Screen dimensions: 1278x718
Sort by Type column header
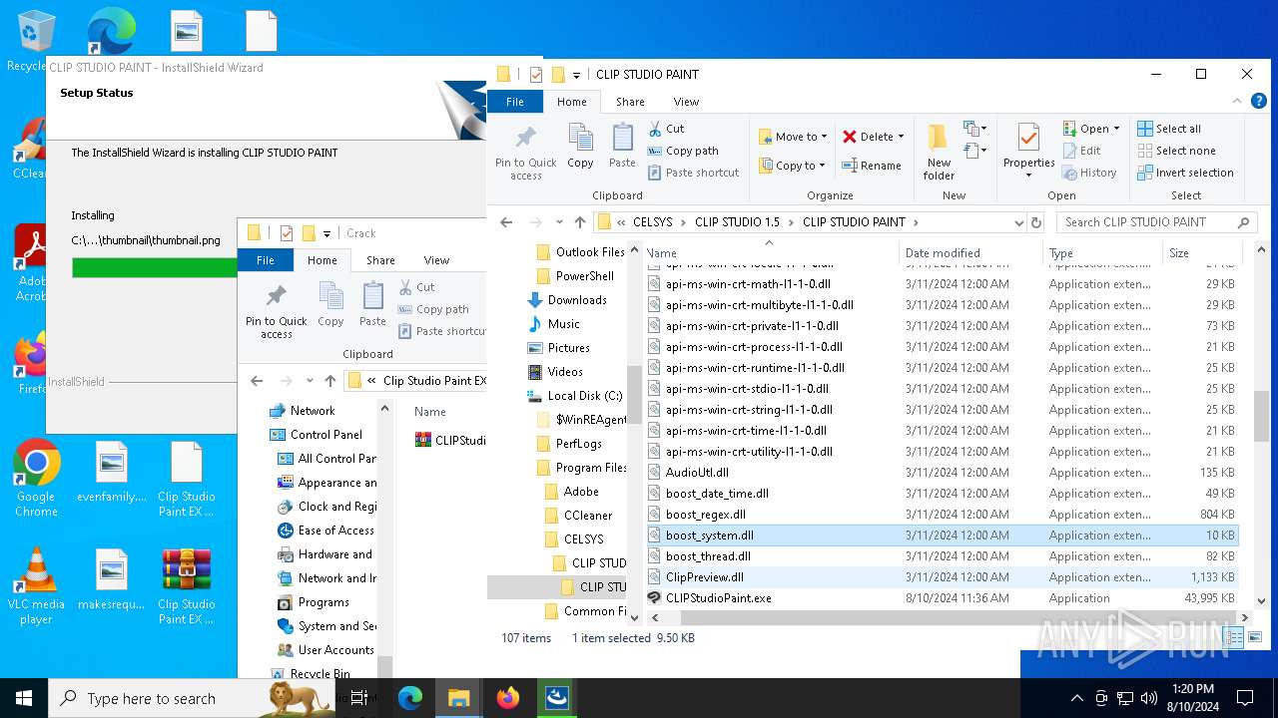pos(1102,253)
